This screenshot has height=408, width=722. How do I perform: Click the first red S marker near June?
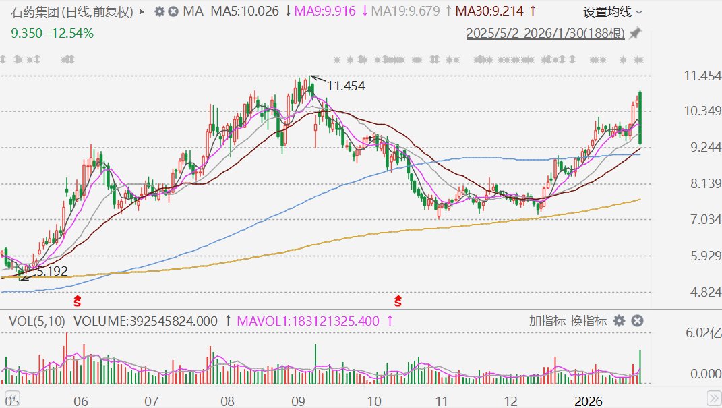pyautogui.click(x=78, y=299)
